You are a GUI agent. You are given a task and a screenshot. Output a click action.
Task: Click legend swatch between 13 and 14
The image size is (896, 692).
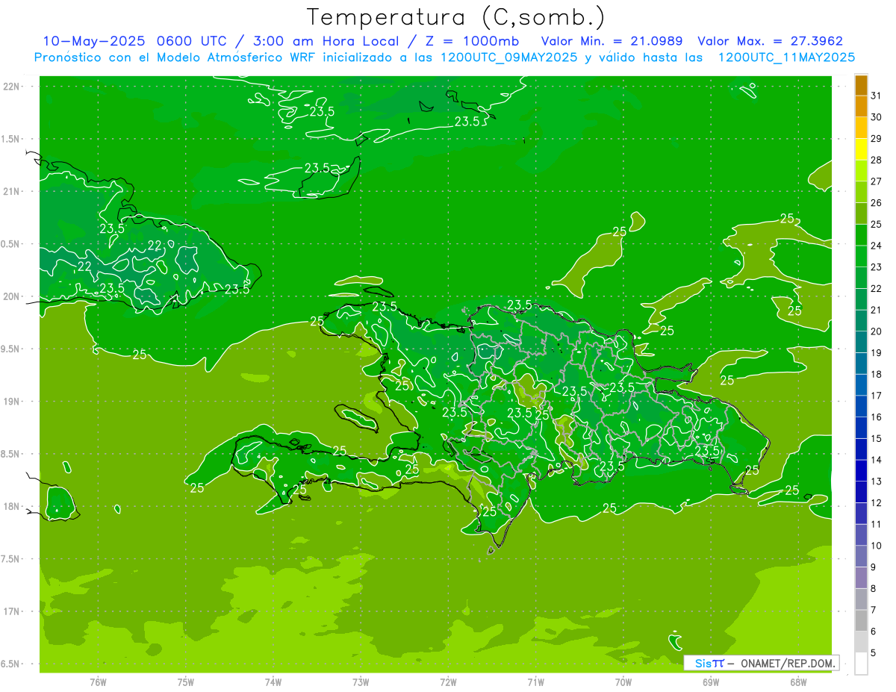coord(861,470)
